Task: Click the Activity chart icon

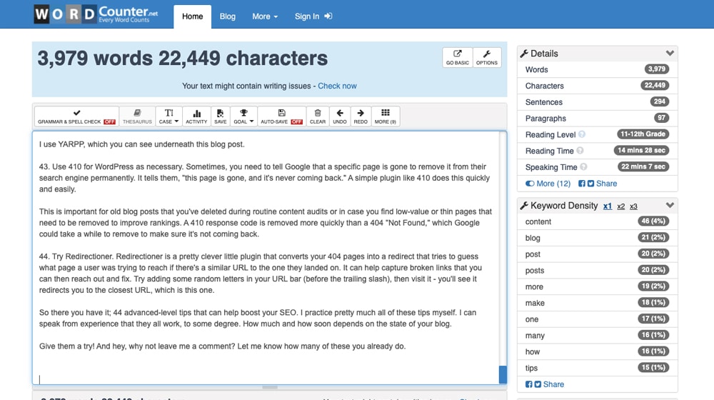Action: [x=196, y=116]
